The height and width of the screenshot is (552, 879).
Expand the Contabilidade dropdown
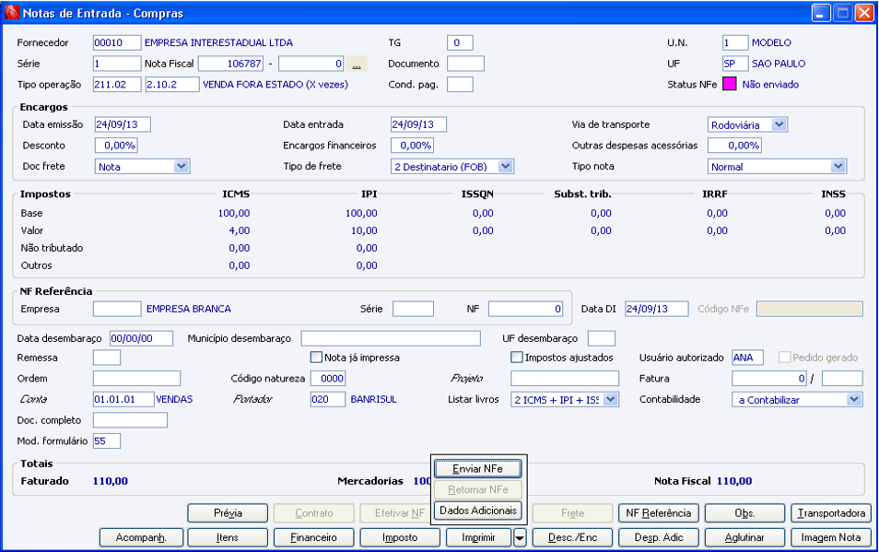pos(854,399)
